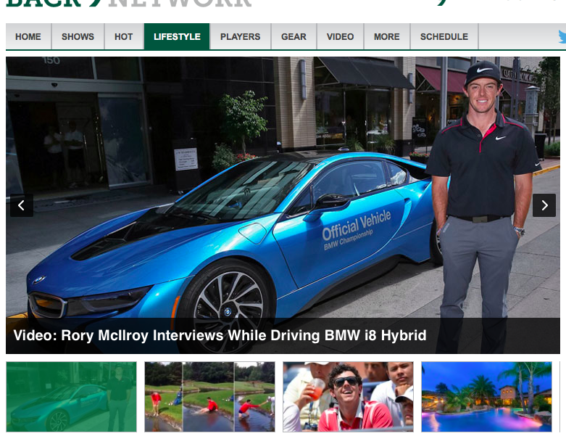The image size is (566, 436).
Task: Select the laughing man with sunglasses thumbnail
Action: (348, 397)
